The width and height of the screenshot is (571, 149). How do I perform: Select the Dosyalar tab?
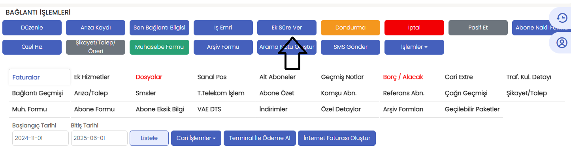(x=149, y=77)
